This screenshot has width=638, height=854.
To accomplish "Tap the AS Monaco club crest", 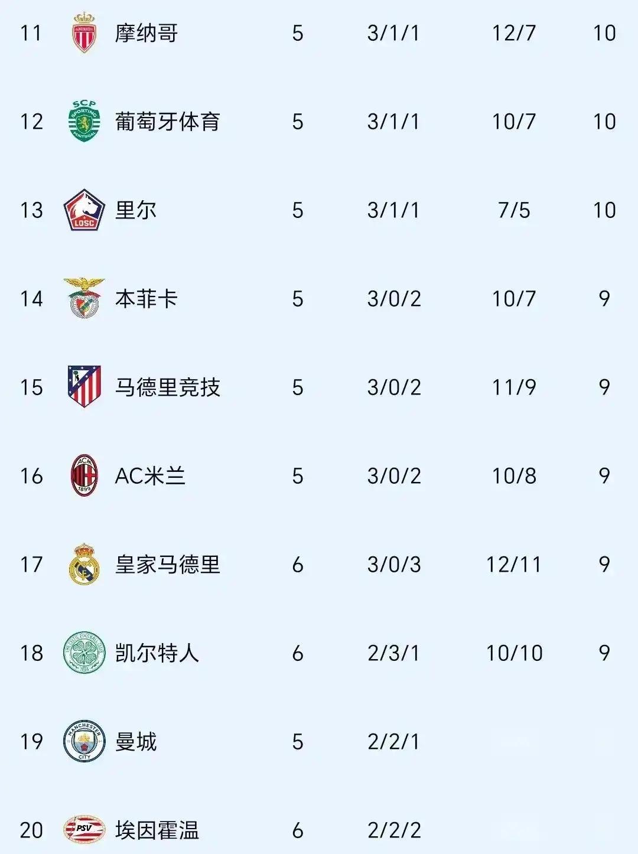I will 84,32.
